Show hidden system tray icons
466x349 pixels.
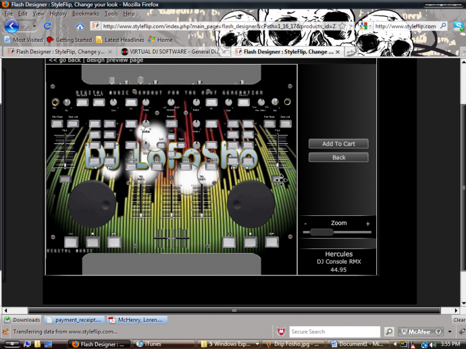[x=395, y=344]
